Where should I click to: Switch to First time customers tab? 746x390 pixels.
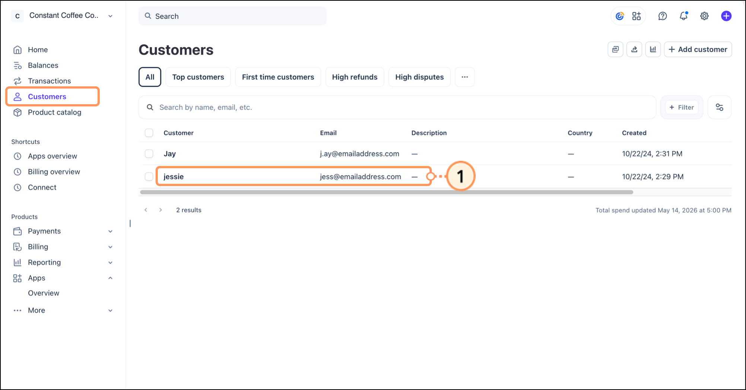point(278,77)
